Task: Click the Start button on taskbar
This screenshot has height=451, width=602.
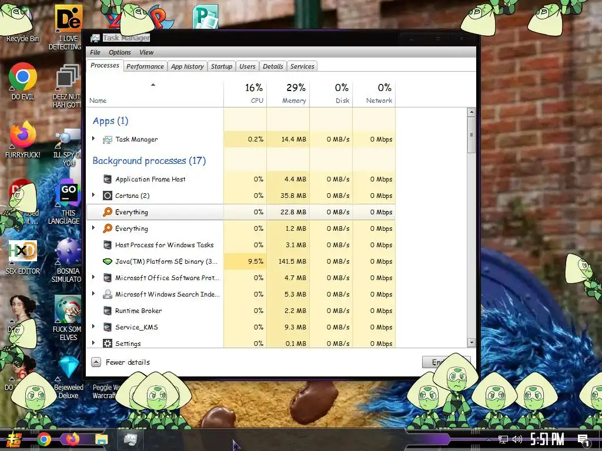Action: (14, 439)
